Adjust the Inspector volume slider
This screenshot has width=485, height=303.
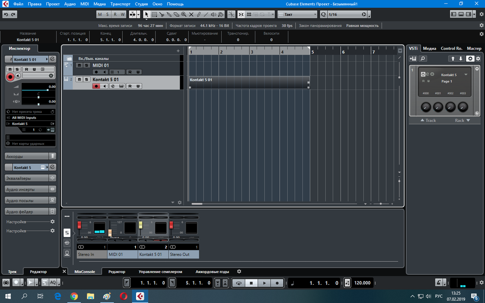click(x=39, y=90)
